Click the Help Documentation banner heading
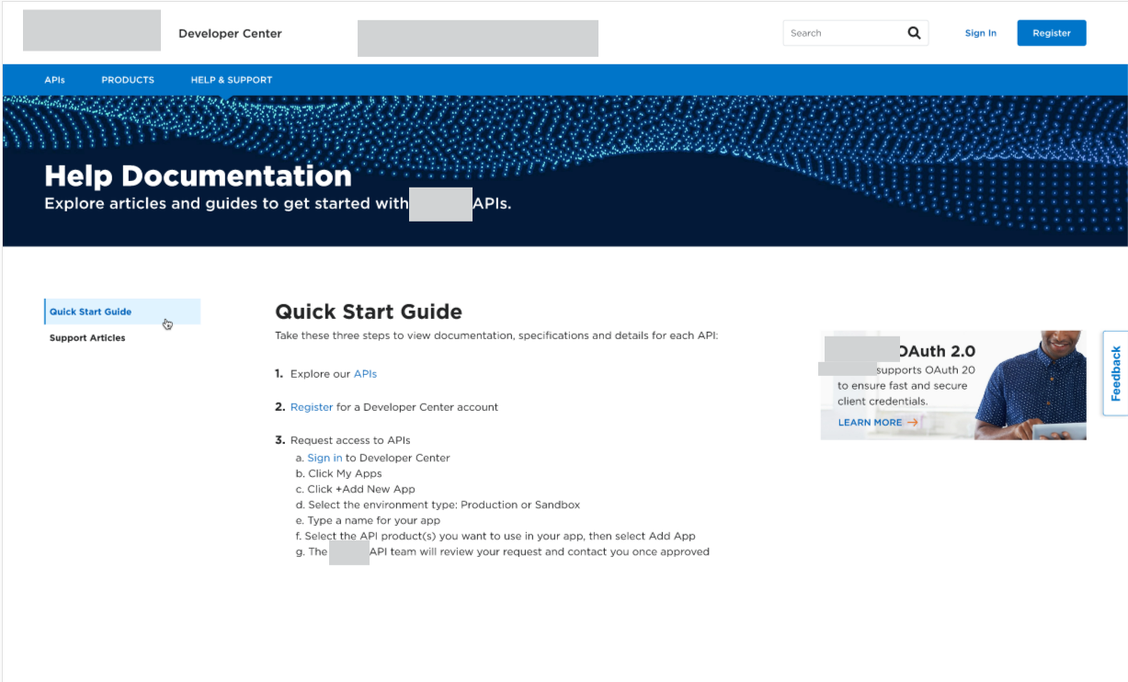 [198, 176]
